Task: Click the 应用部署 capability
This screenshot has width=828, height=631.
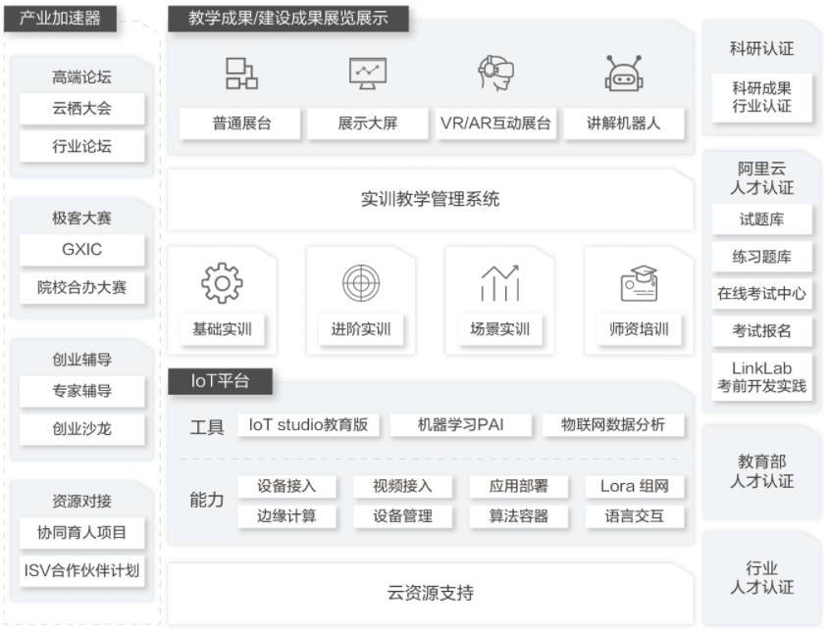Action: [519, 486]
